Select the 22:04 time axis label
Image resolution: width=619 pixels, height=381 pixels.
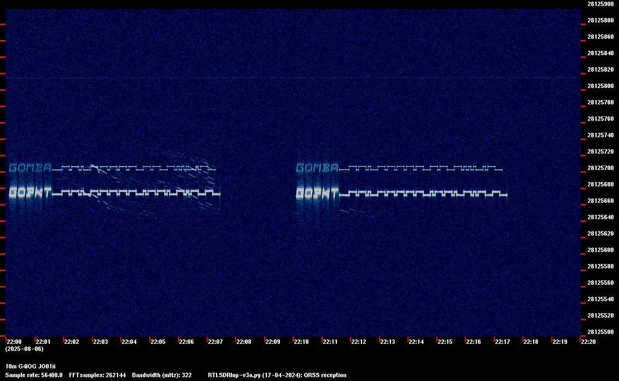(x=129, y=342)
